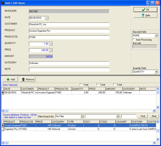The width and height of the screenshot is (161, 146).
Task: Click NOTE column header in Items Selected
Action: pos(148,89)
